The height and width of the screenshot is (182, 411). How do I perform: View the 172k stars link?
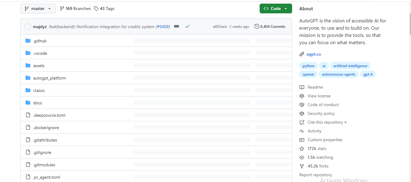(317, 148)
